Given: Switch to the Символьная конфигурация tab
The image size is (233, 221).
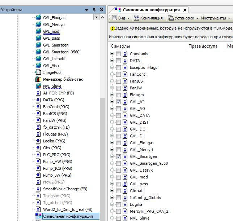Looking at the screenshot, I should pyautogui.click(x=151, y=10).
